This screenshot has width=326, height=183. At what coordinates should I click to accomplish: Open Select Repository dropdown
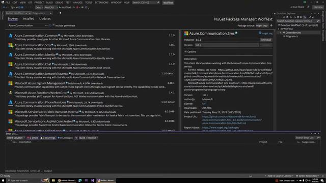[308, 176]
